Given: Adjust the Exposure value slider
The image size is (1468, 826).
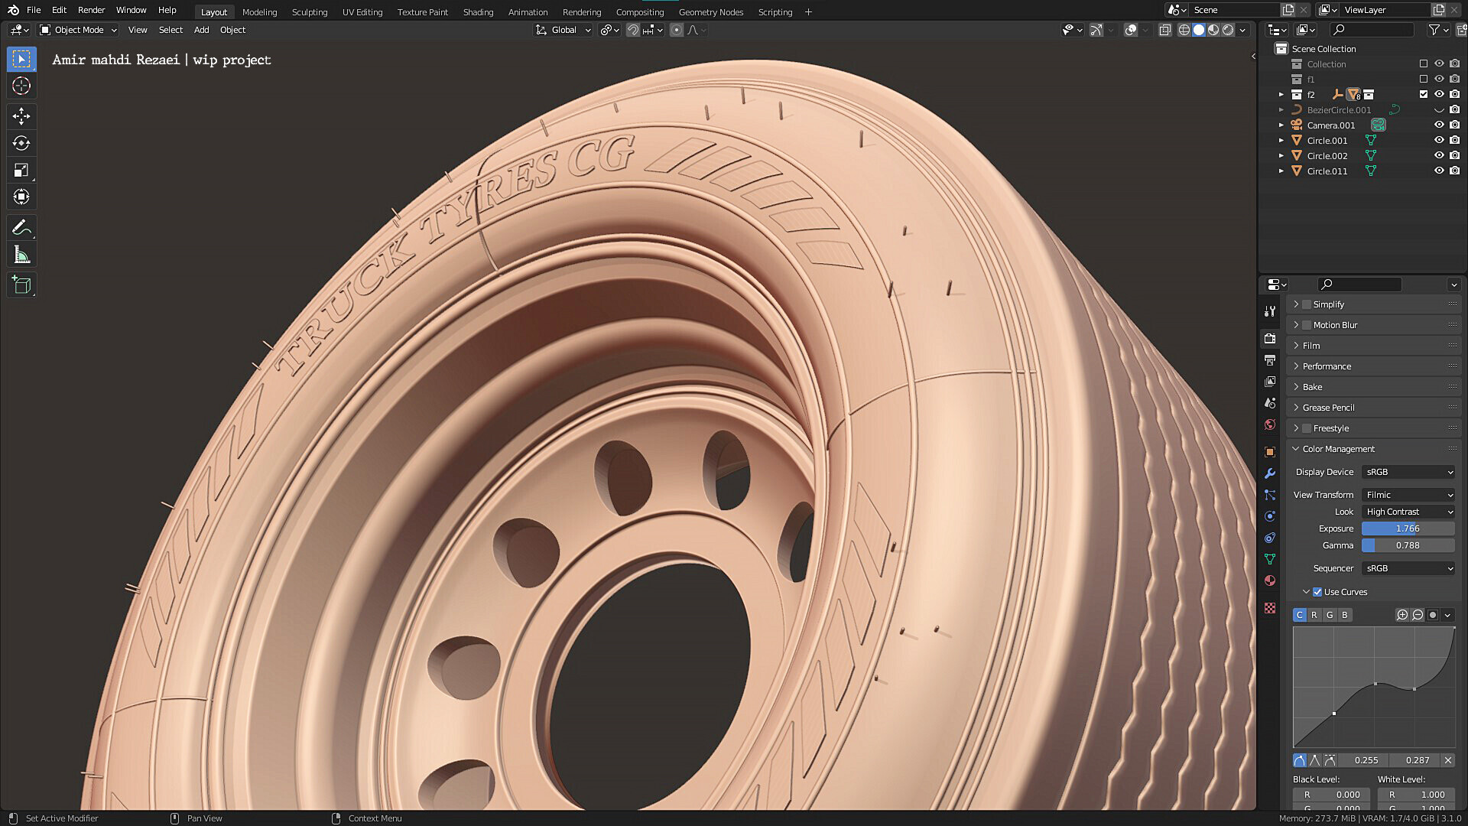Looking at the screenshot, I should (1408, 528).
